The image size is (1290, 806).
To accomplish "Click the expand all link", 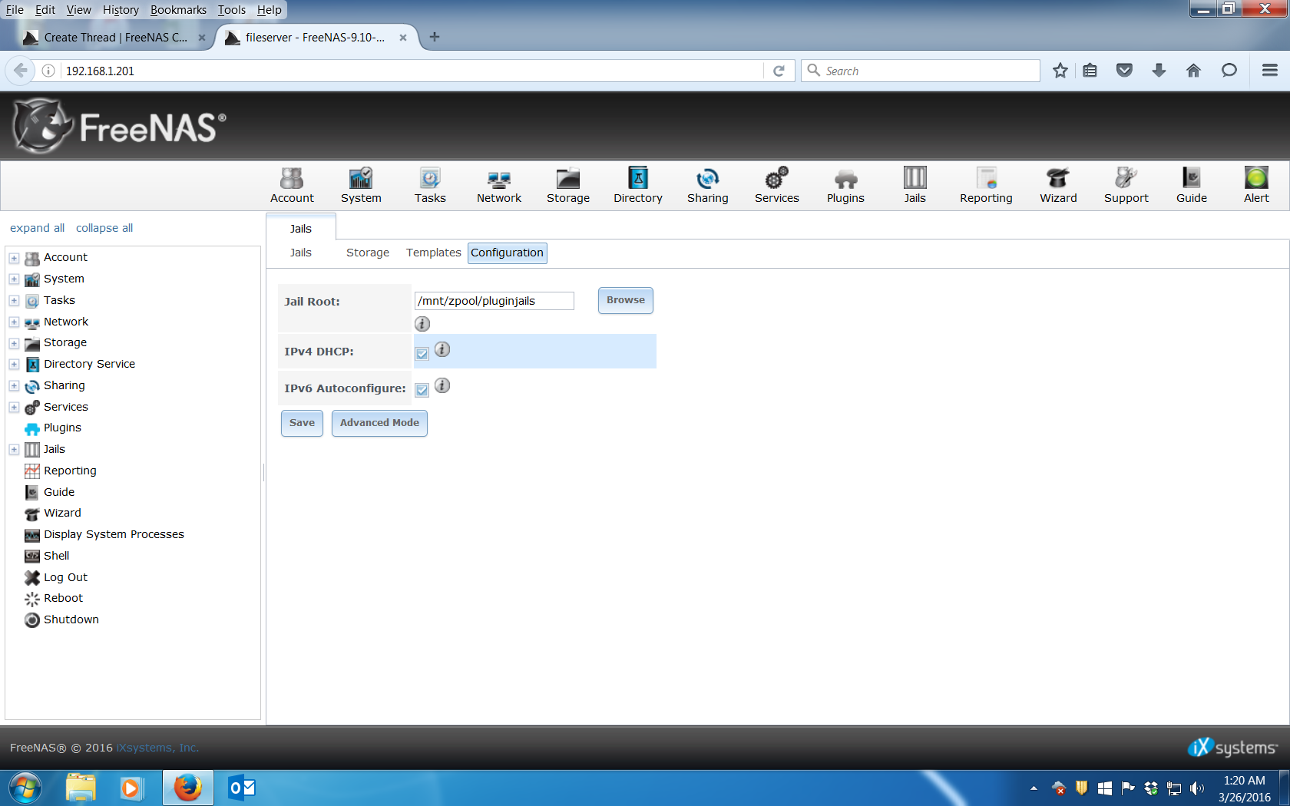I will [37, 228].
